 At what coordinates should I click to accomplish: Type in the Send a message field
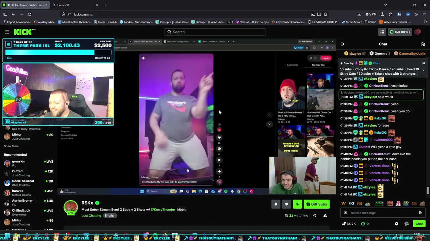point(382,213)
